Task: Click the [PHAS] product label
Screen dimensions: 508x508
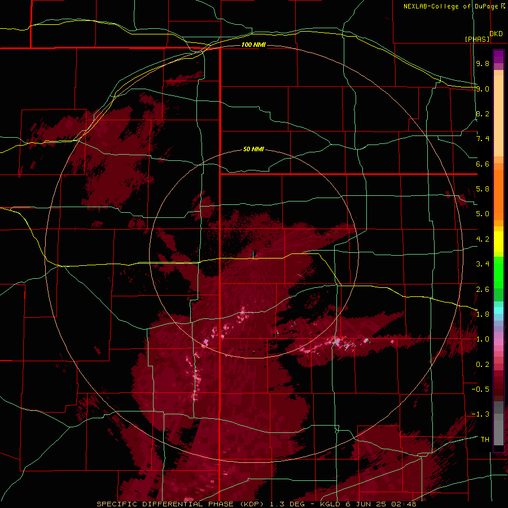Action: (x=477, y=39)
